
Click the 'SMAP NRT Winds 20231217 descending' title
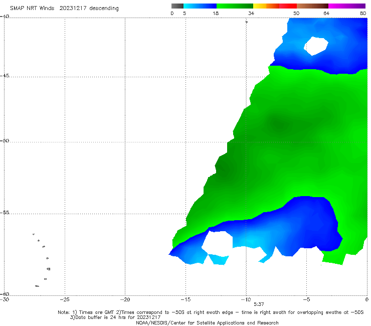coord(64,8)
